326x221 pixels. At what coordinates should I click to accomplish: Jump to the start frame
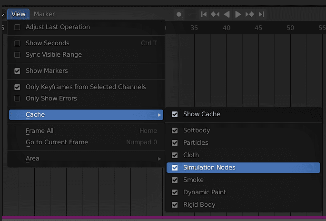click(204, 14)
